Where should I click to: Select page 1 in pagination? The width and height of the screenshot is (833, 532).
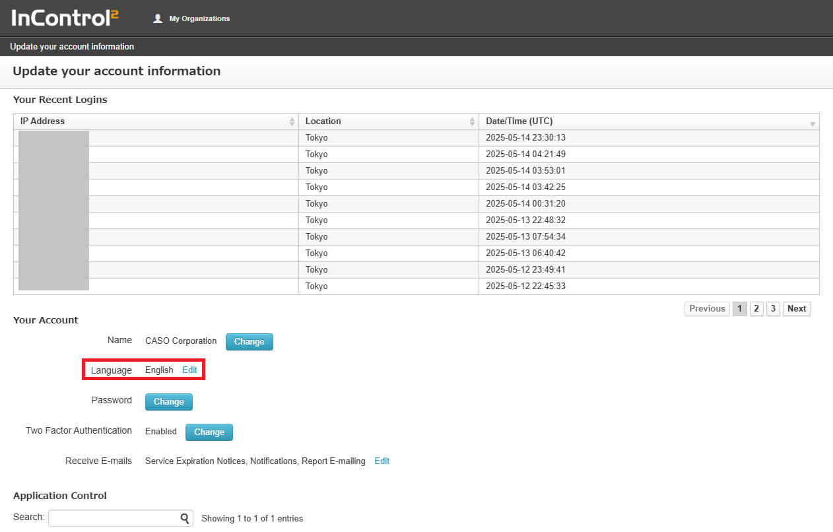click(x=739, y=308)
